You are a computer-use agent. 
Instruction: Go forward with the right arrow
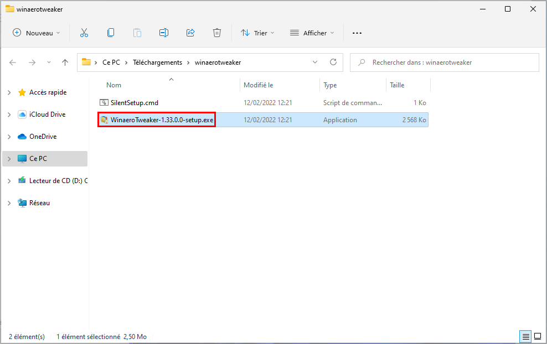click(x=32, y=62)
